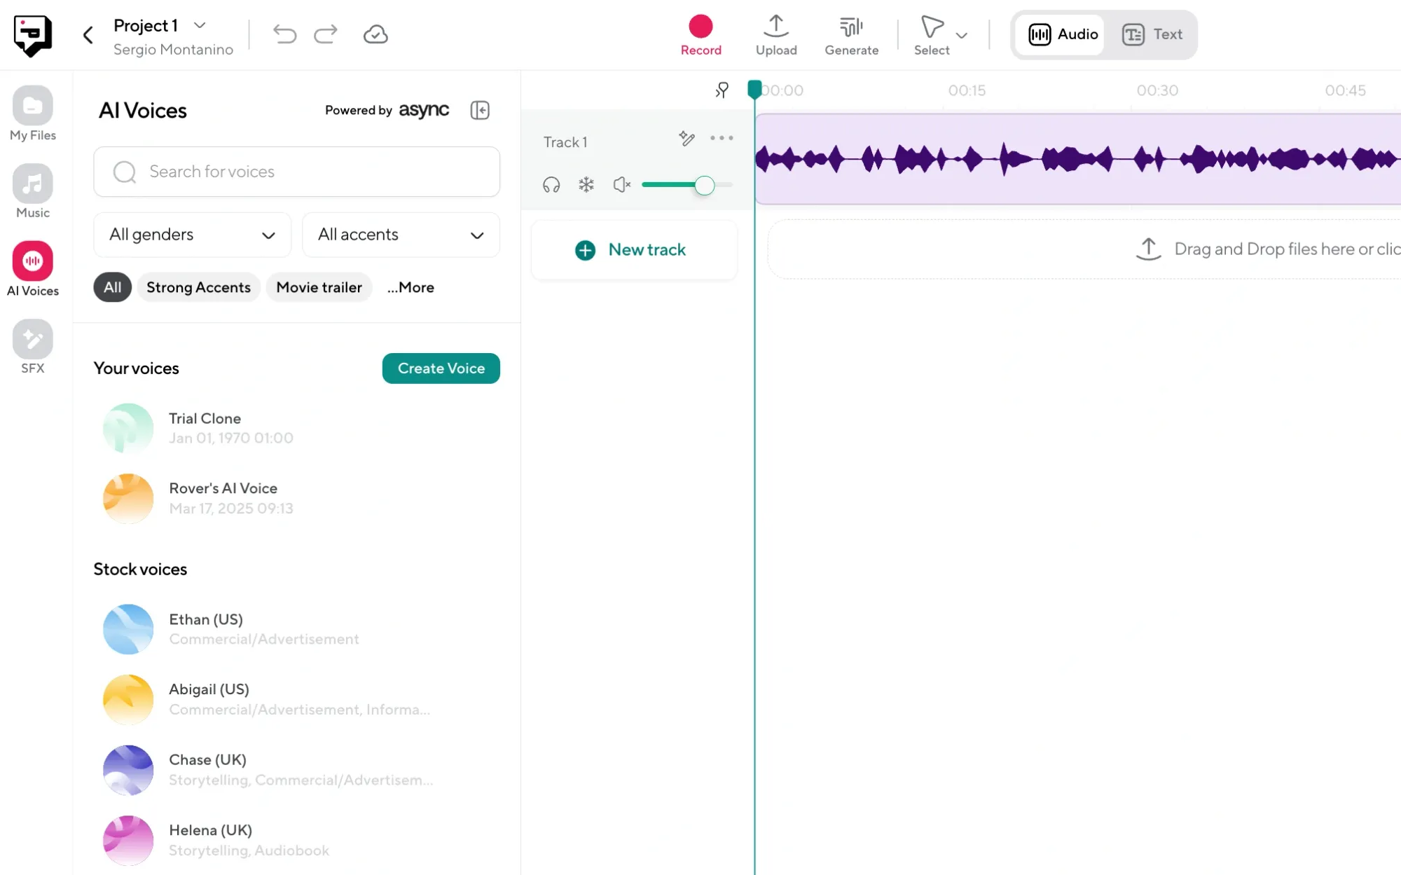Click the cloud save status icon
This screenshot has width=1401, height=875.
coord(375,34)
